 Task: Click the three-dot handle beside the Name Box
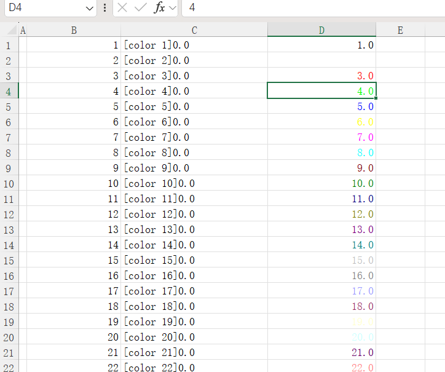click(104, 8)
